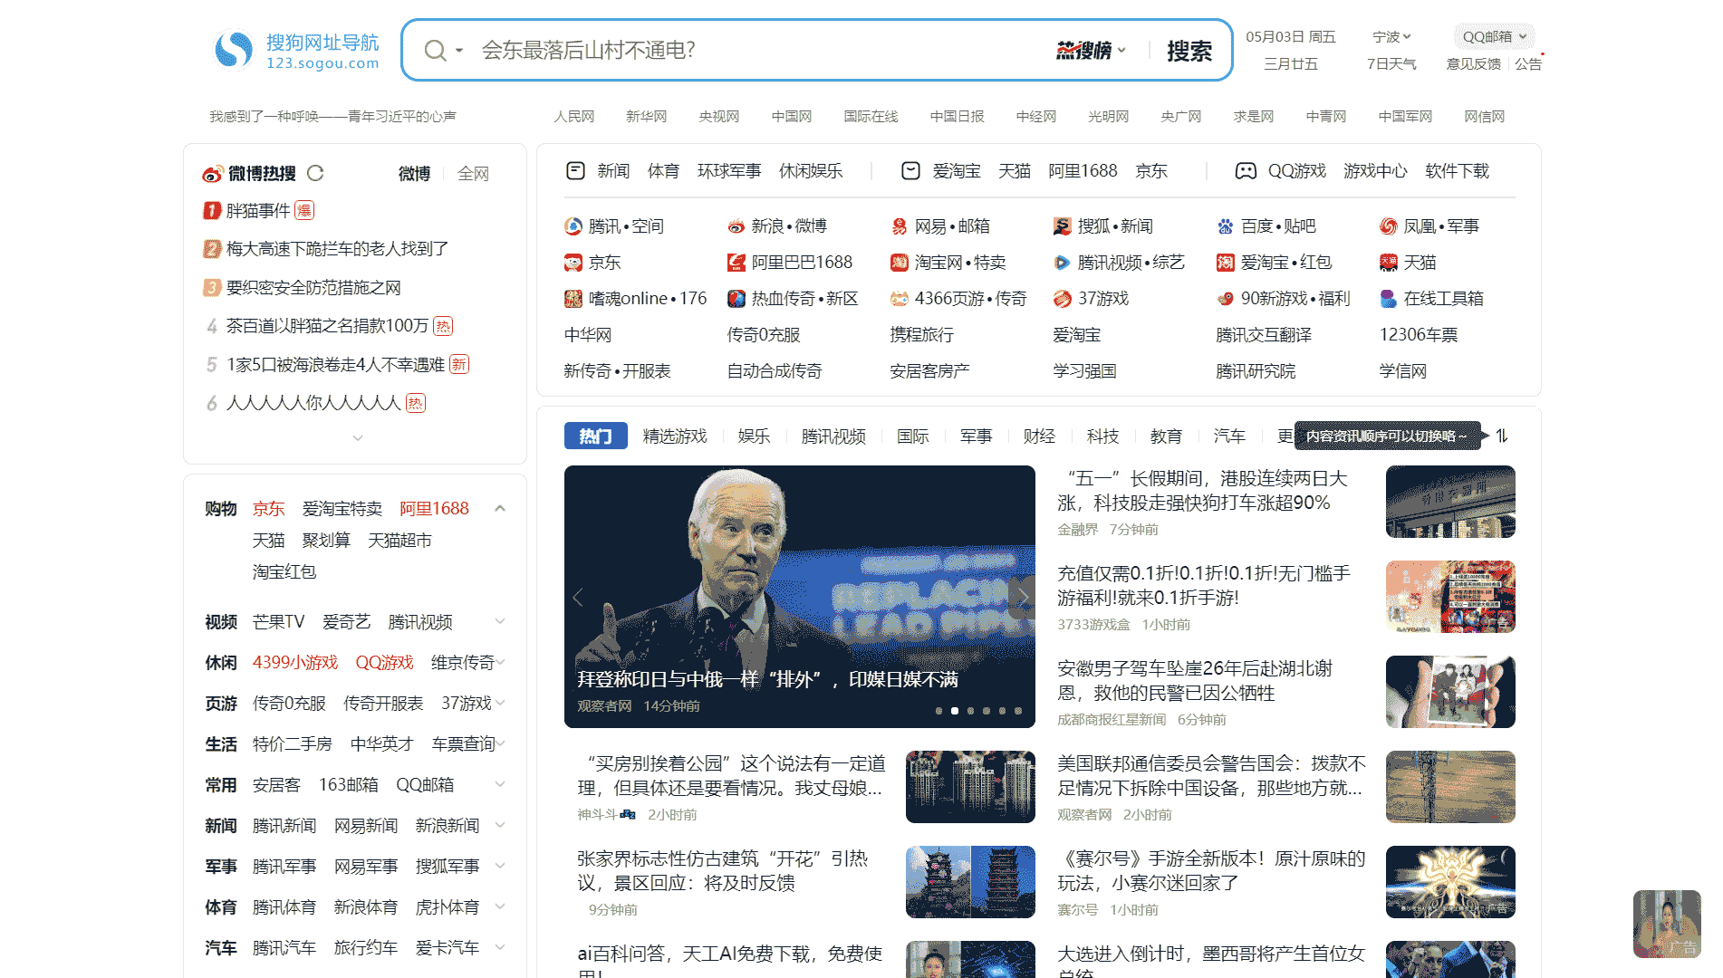Screen dimensions: 1723x978
Task: Click the 90新游戏•福利 icon
Action: [x=1226, y=299]
